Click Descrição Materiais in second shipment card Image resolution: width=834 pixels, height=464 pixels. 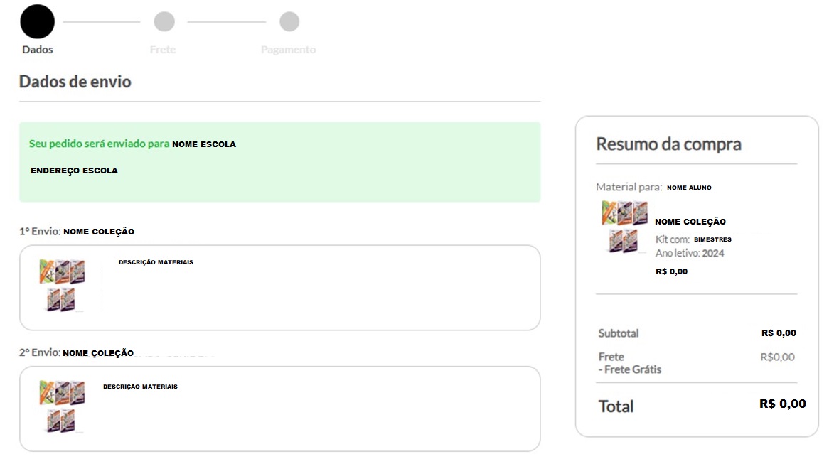[140, 387]
